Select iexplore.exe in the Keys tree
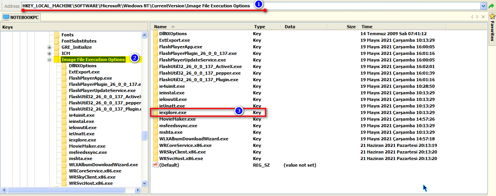The height and width of the screenshot is (196, 496). [x=82, y=140]
